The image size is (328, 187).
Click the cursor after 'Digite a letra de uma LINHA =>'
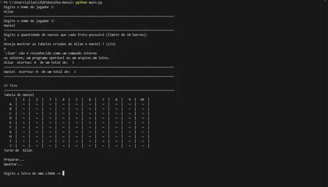[x=64, y=173]
